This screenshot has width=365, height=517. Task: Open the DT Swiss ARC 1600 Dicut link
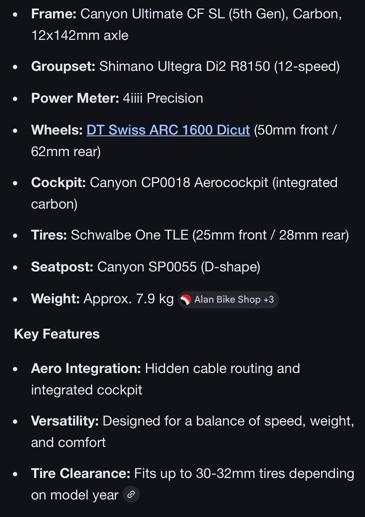(x=168, y=130)
